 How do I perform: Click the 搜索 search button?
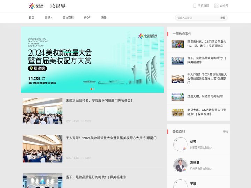click(223, 18)
